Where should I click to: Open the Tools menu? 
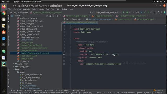coord(53,9)
